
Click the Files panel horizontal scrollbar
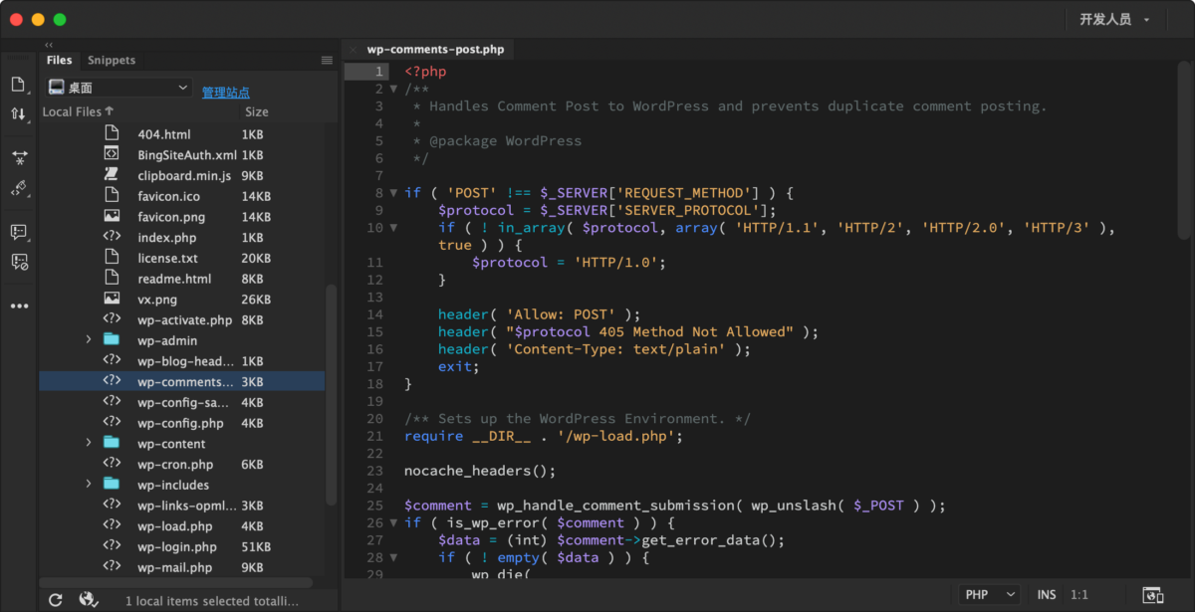176,582
